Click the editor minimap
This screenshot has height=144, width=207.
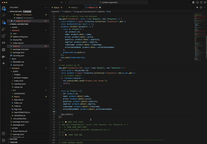pos(200,37)
